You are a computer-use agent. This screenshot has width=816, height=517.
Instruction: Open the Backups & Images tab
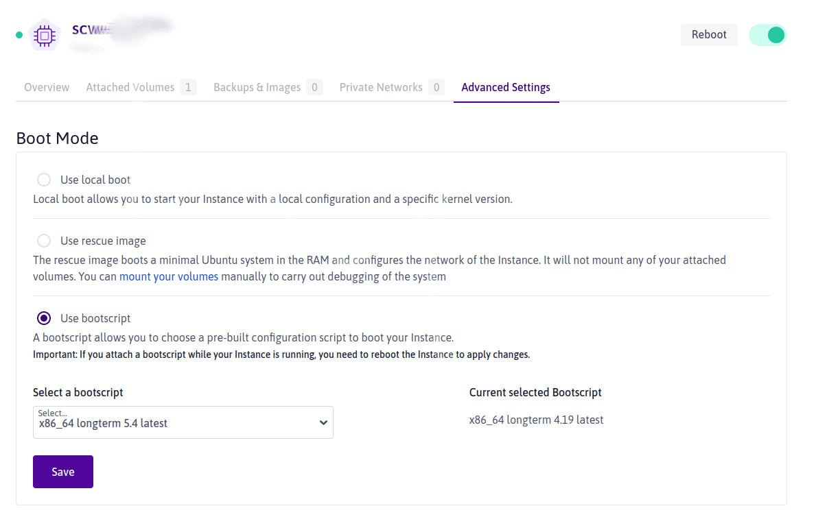pos(257,88)
